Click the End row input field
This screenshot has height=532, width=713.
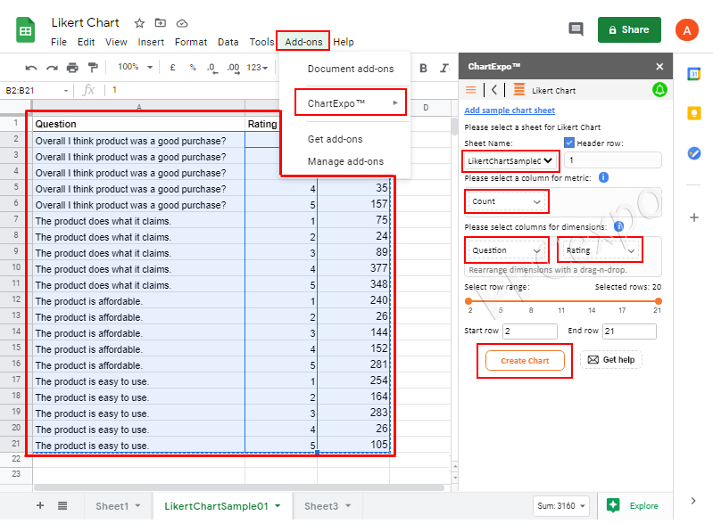point(629,331)
